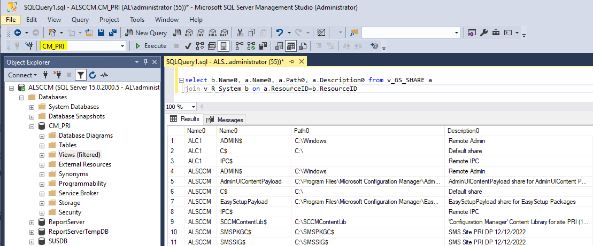The image size is (593, 246).
Task: Open the Query menu
Action: pos(80,20)
